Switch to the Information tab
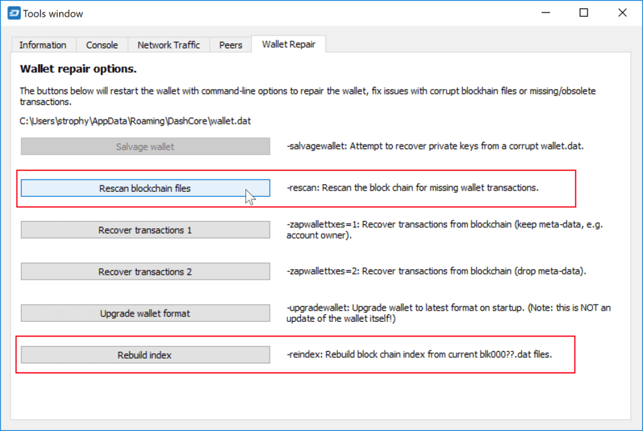This screenshot has width=643, height=431. pos(43,45)
